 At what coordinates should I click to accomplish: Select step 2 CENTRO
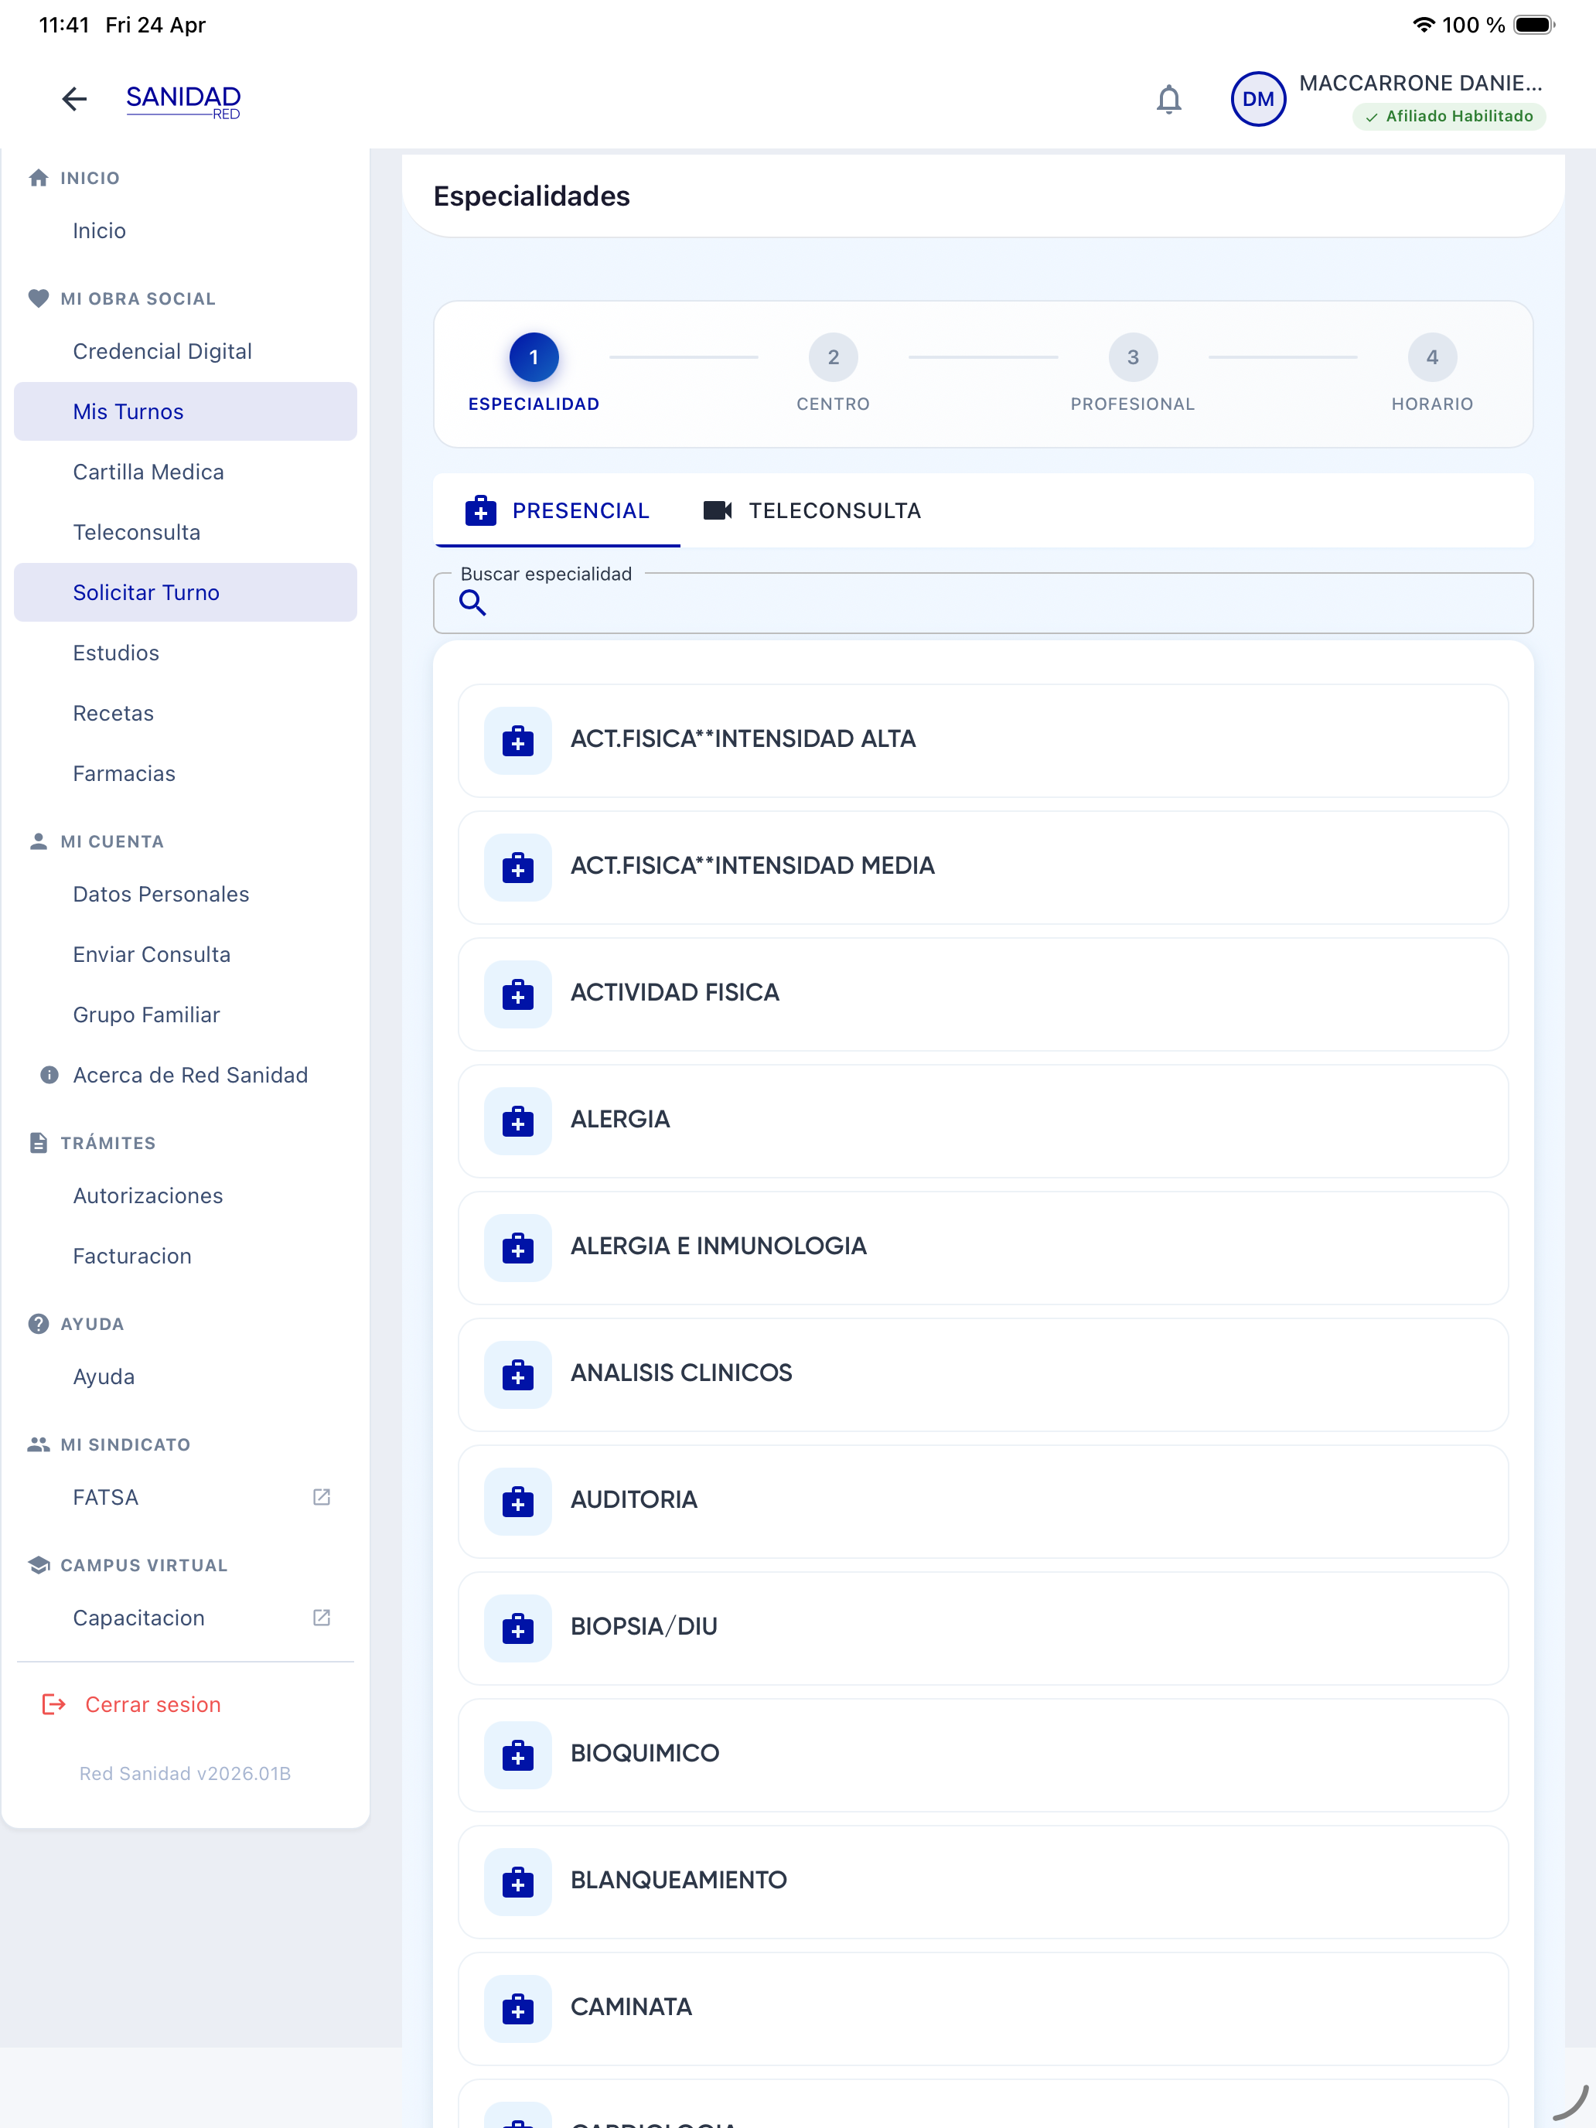pyautogui.click(x=833, y=373)
